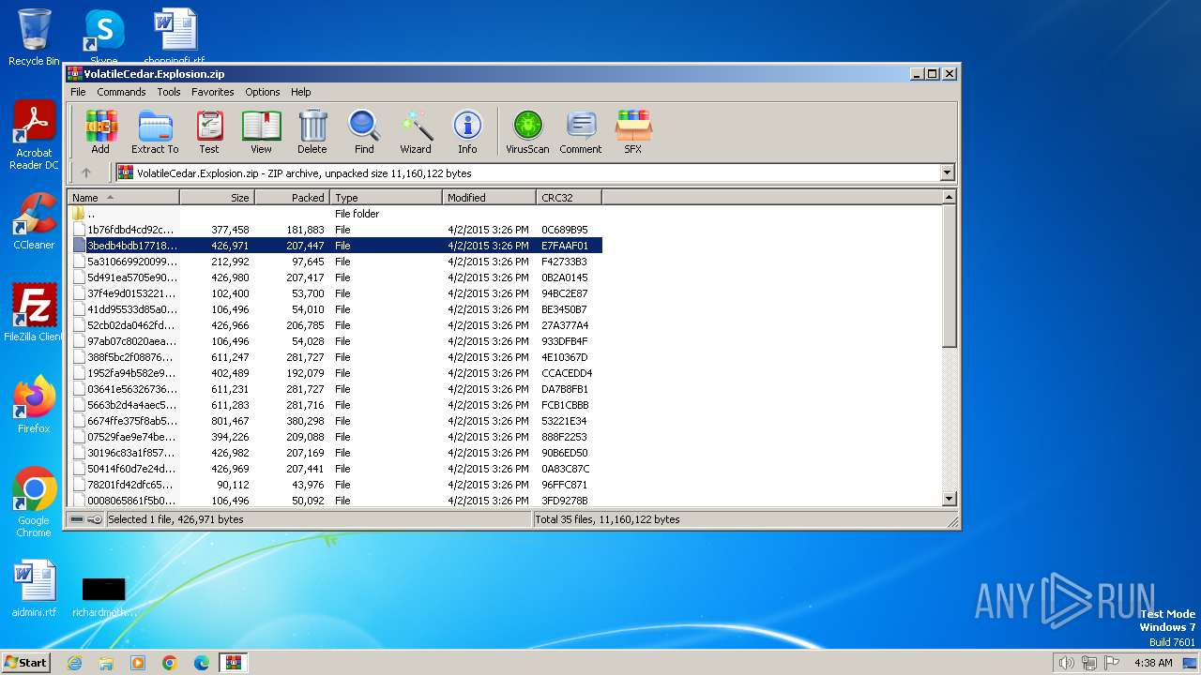The width and height of the screenshot is (1201, 675).
Task: Select file 52cb02da0462fd...
Action: click(x=335, y=325)
